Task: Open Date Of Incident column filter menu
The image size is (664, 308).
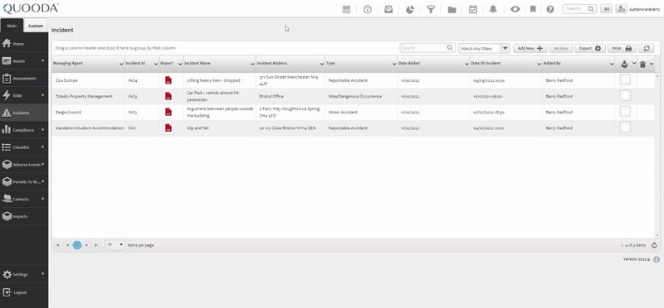Action: tap(539, 65)
